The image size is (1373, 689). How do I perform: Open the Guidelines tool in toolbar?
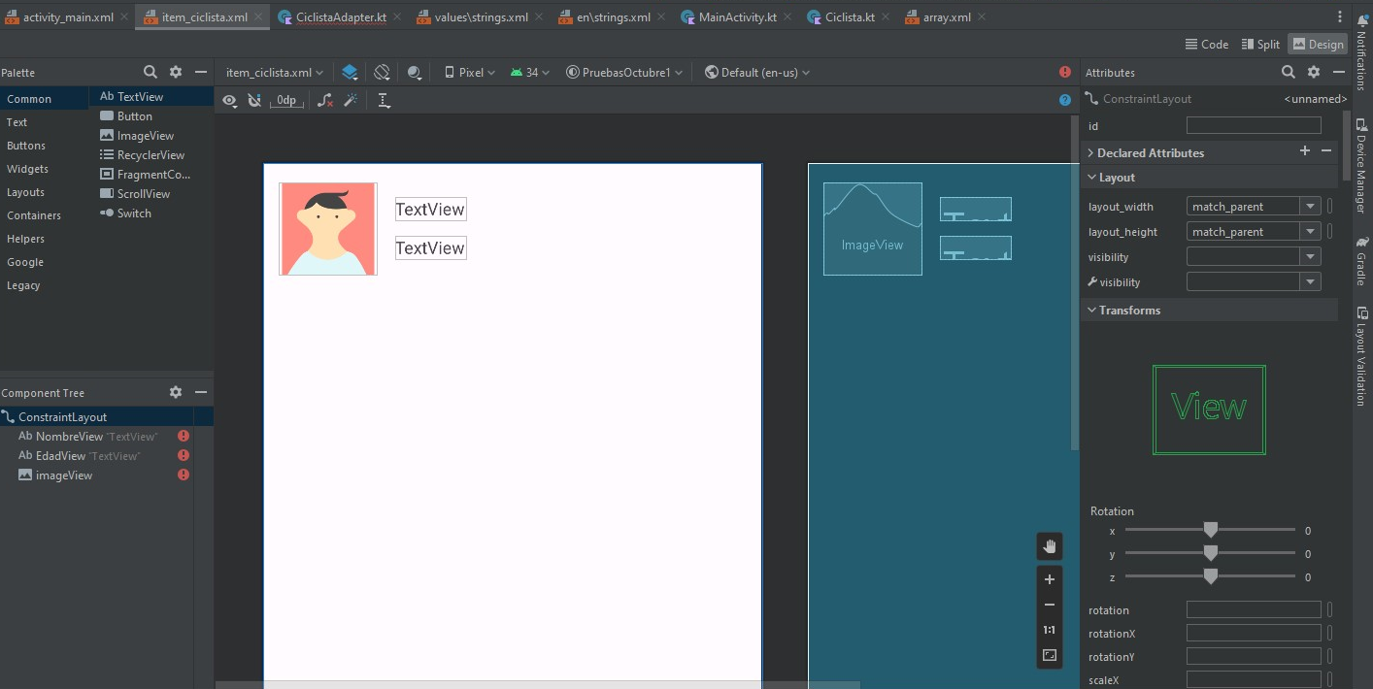pos(384,100)
